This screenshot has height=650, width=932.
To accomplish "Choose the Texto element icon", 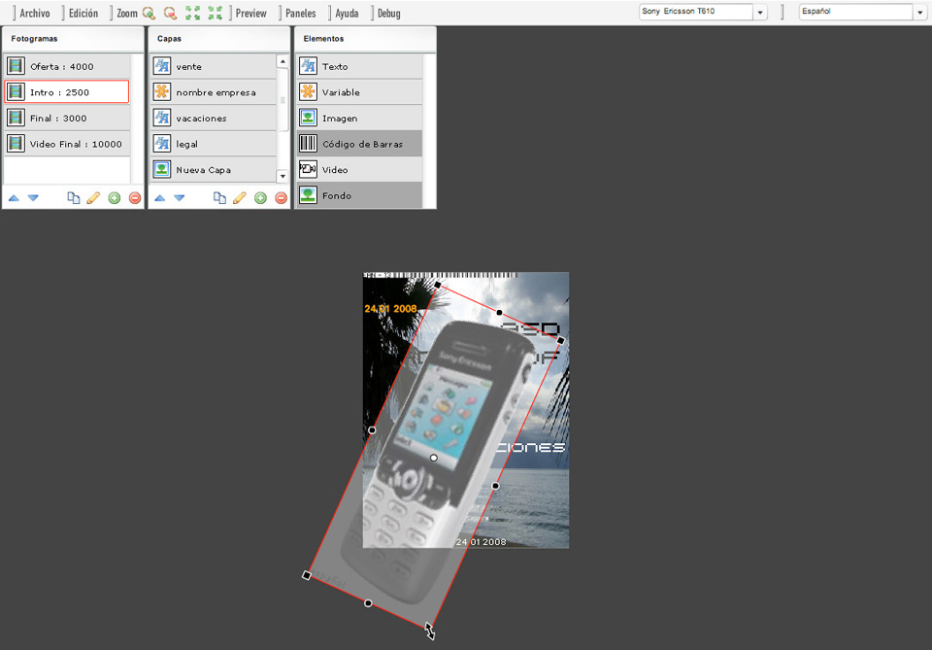I will pos(308,66).
